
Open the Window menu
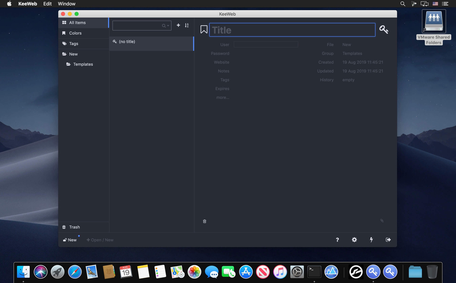pos(67,4)
